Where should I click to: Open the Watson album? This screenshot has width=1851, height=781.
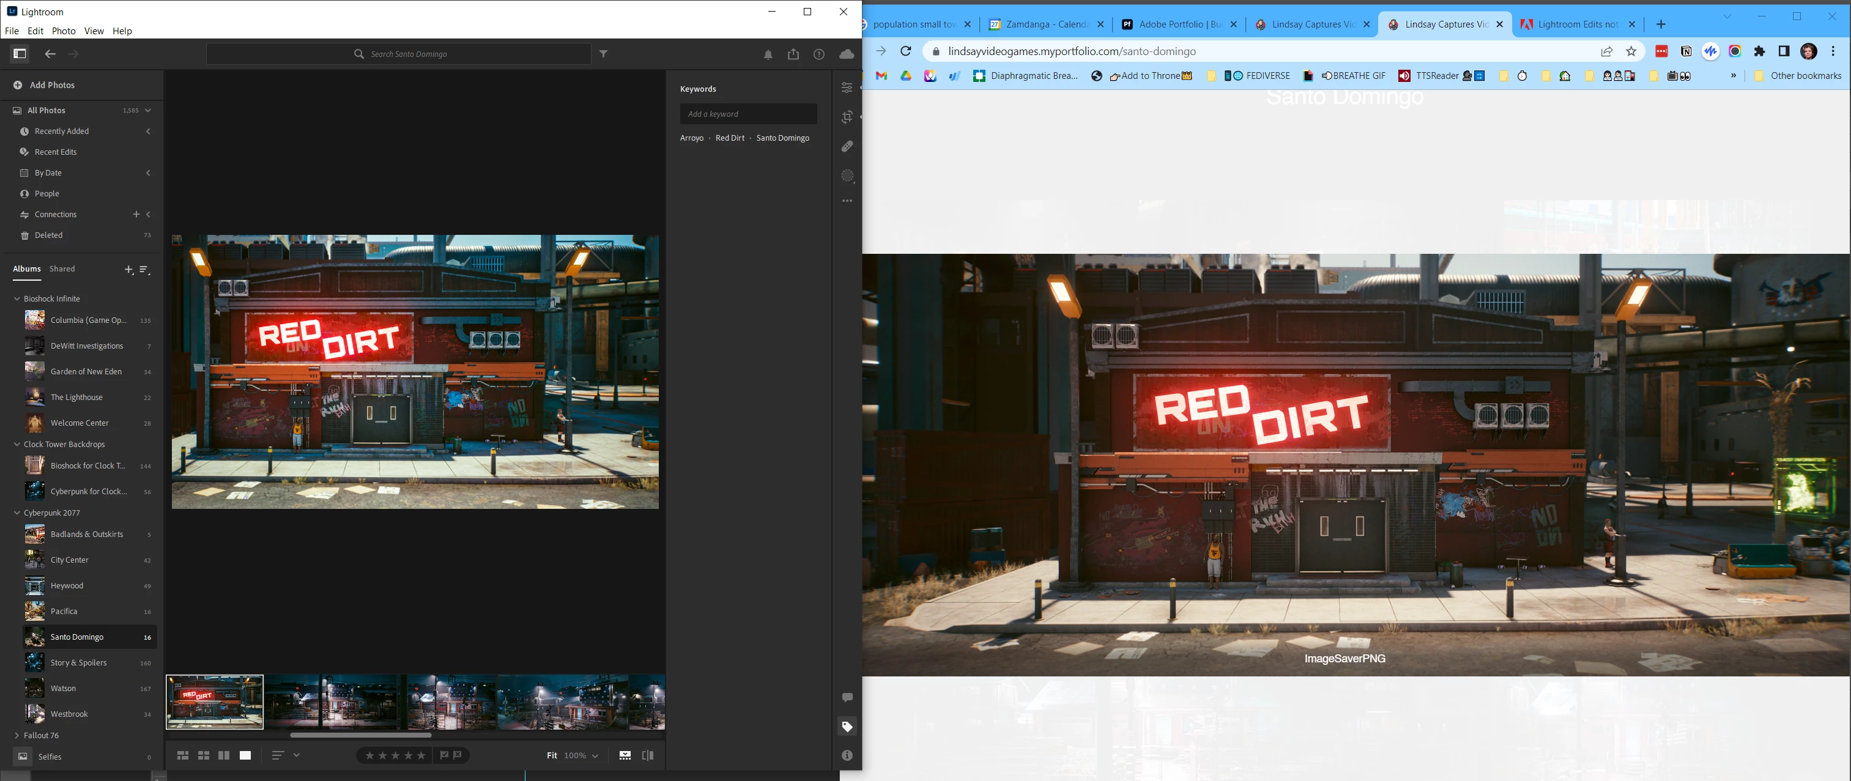coord(63,688)
